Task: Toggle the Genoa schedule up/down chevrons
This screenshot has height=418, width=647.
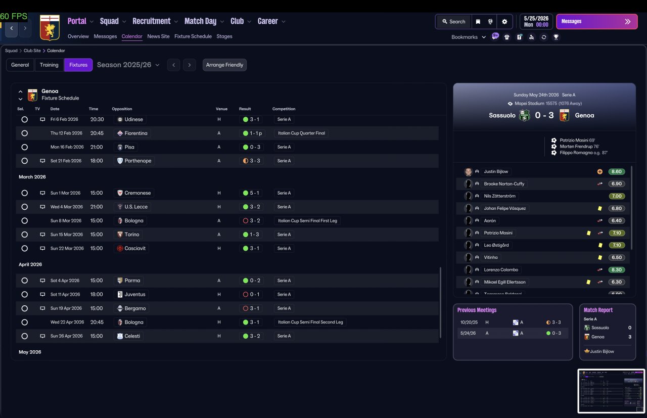Action: coord(20,95)
